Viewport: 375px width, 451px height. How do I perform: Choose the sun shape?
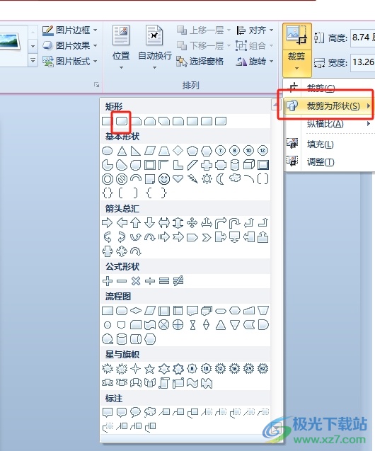pos(207,179)
